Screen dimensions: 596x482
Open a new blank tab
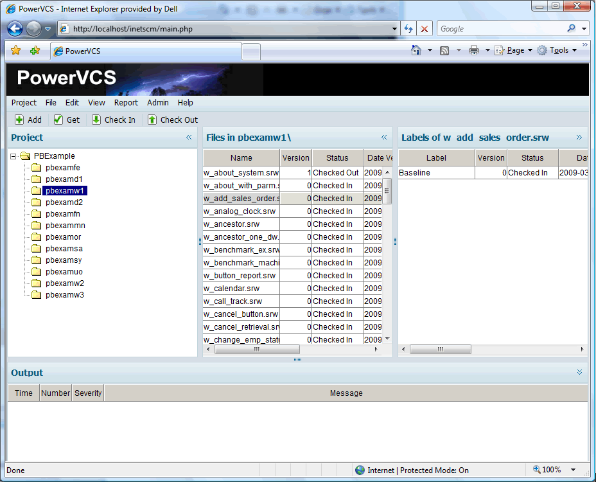(x=251, y=52)
